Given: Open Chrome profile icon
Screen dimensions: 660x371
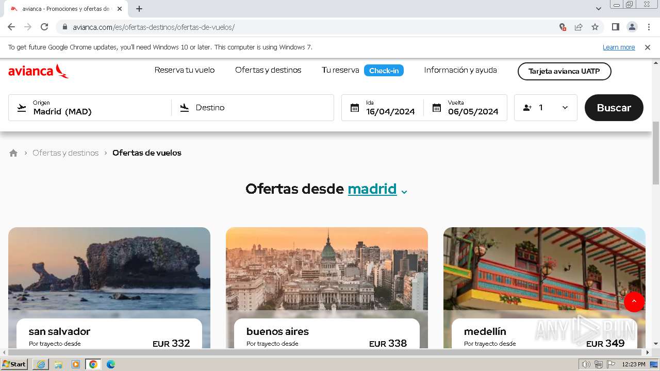Looking at the screenshot, I should point(632,27).
